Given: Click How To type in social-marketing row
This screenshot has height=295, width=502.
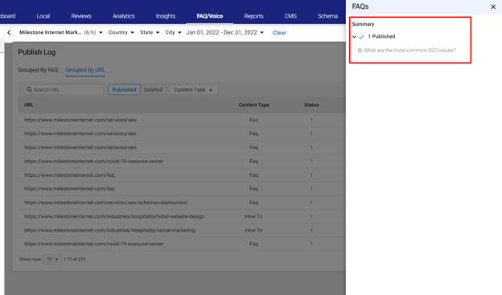Looking at the screenshot, I should [x=253, y=230].
